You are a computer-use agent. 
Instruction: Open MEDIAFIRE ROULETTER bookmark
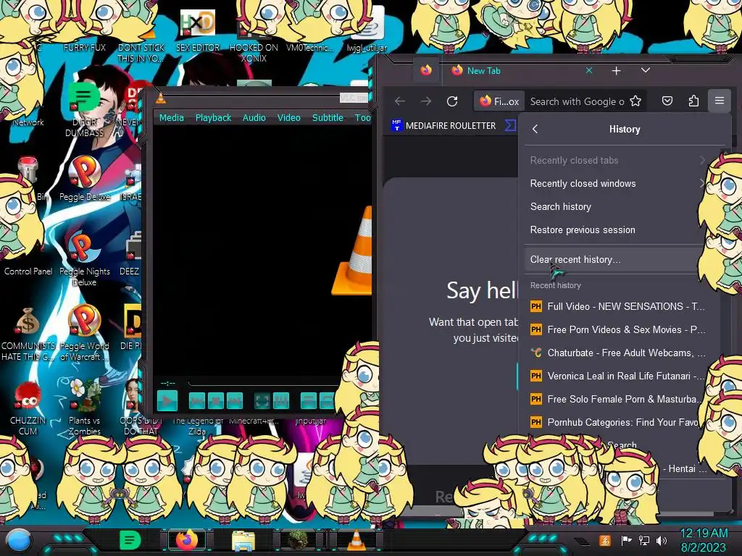click(443, 126)
